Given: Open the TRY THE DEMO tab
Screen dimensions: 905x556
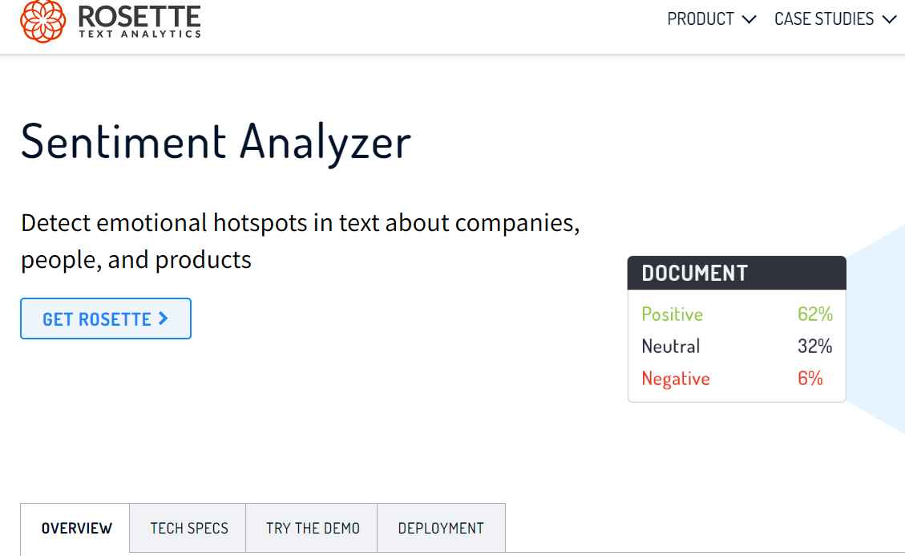Looking at the screenshot, I should (x=312, y=528).
